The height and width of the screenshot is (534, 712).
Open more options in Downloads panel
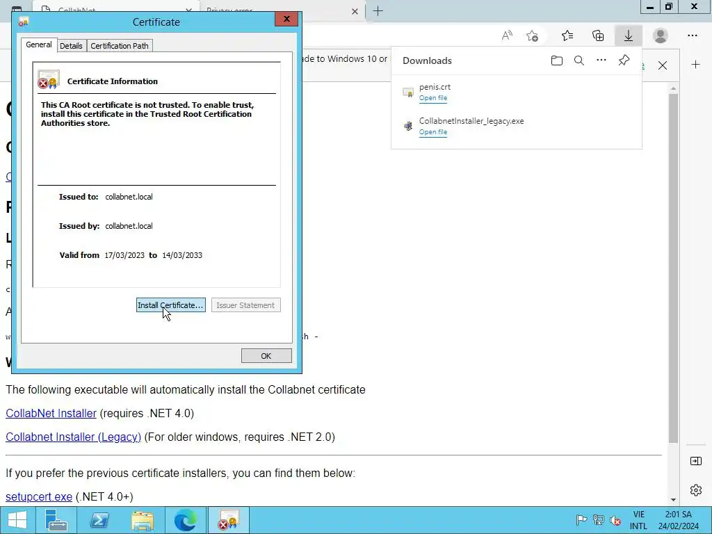[601, 60]
